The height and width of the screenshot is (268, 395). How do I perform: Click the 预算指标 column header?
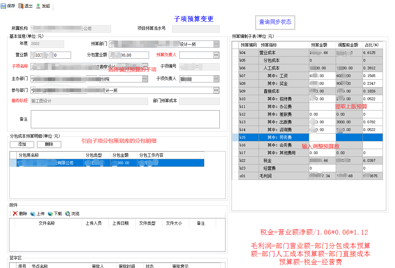pos(284,45)
